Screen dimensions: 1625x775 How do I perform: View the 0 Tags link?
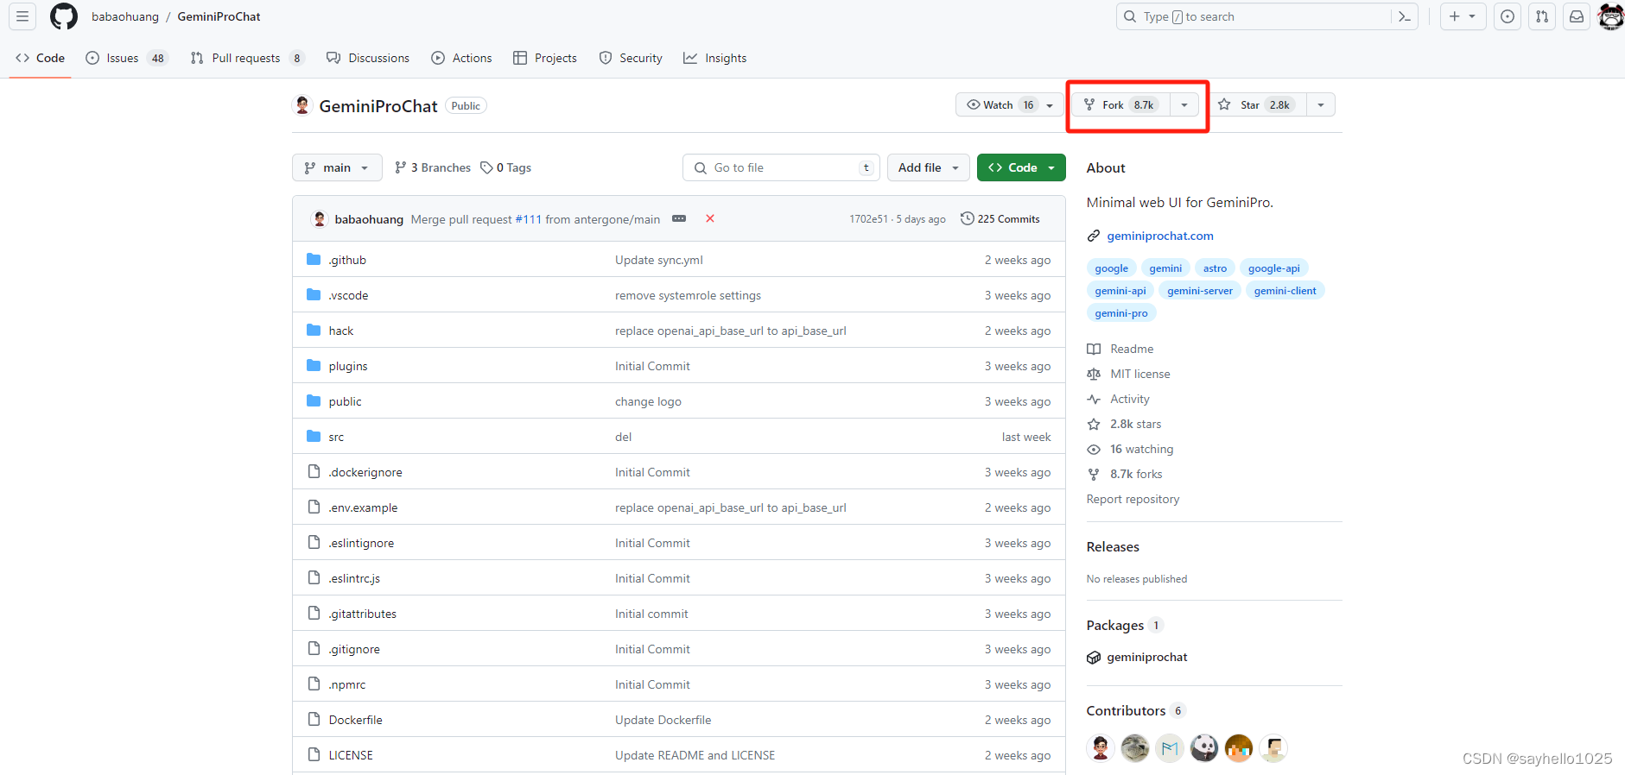click(506, 167)
